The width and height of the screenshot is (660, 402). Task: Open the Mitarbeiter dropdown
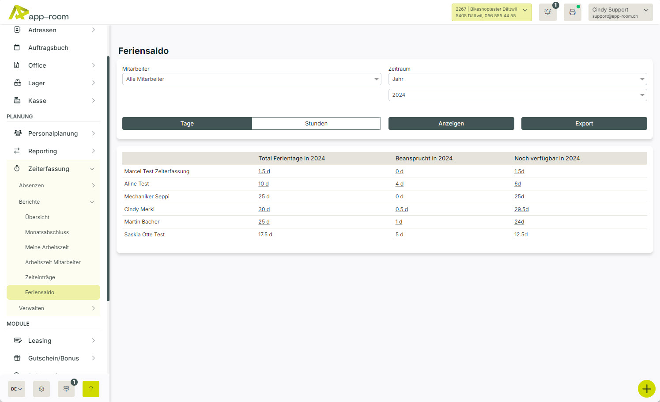[x=251, y=79]
